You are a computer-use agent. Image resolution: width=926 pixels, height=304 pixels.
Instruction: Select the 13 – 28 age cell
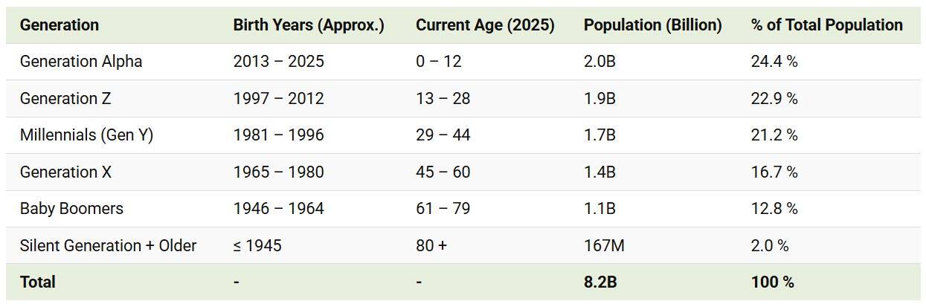pyautogui.click(x=443, y=98)
